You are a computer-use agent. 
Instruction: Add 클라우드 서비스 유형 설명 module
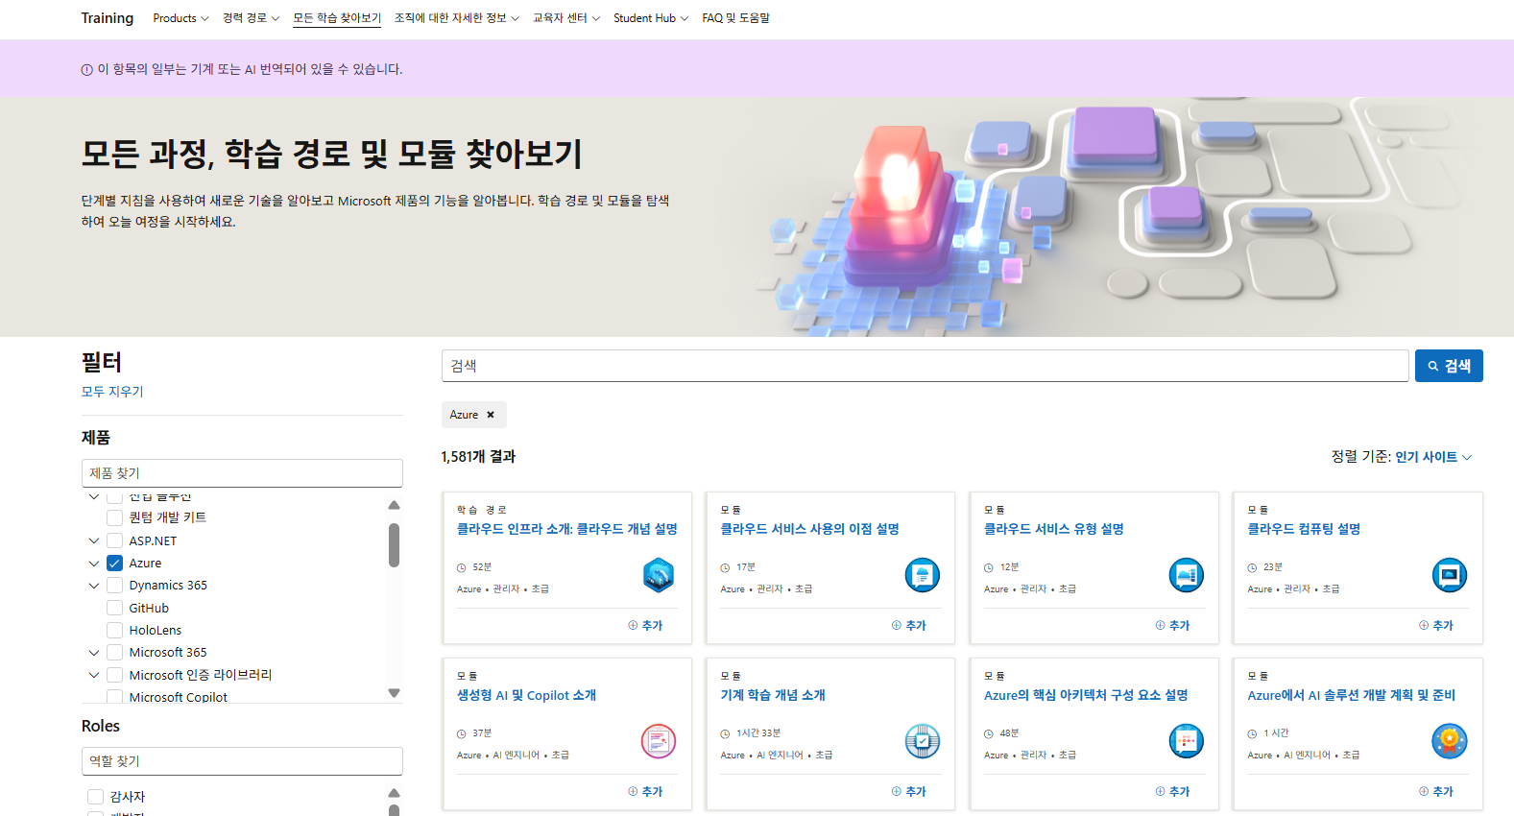1173,625
